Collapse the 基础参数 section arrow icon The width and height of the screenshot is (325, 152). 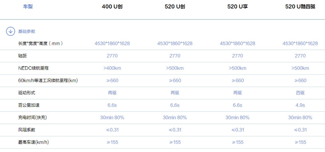10,31
